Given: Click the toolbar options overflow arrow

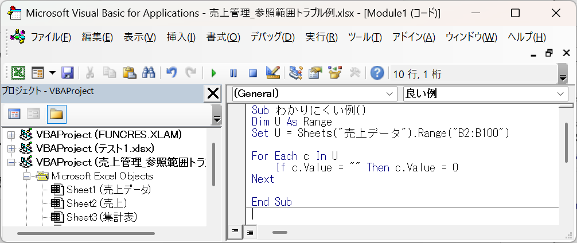Looking at the screenshot, I should (x=563, y=73).
